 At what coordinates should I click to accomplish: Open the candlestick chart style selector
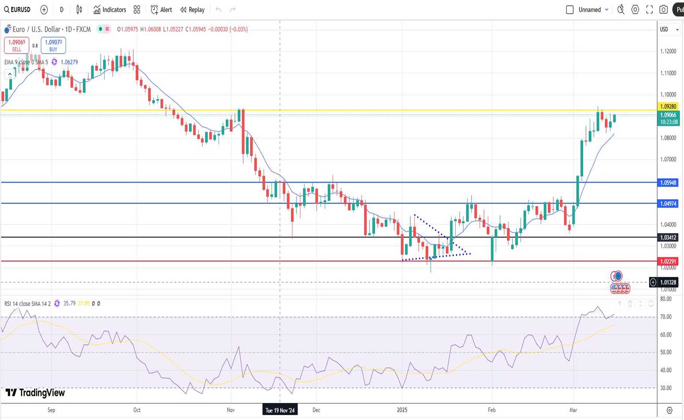tap(79, 10)
